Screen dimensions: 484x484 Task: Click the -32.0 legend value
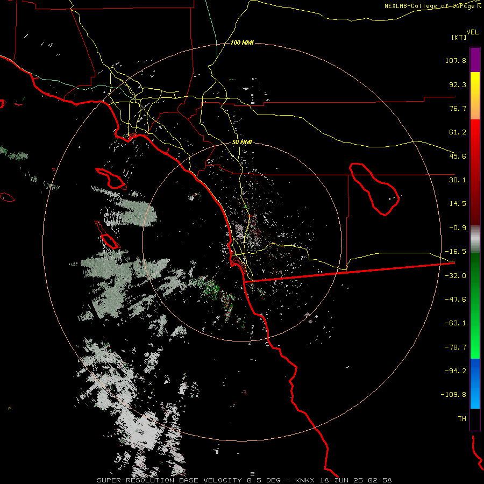[x=455, y=276]
